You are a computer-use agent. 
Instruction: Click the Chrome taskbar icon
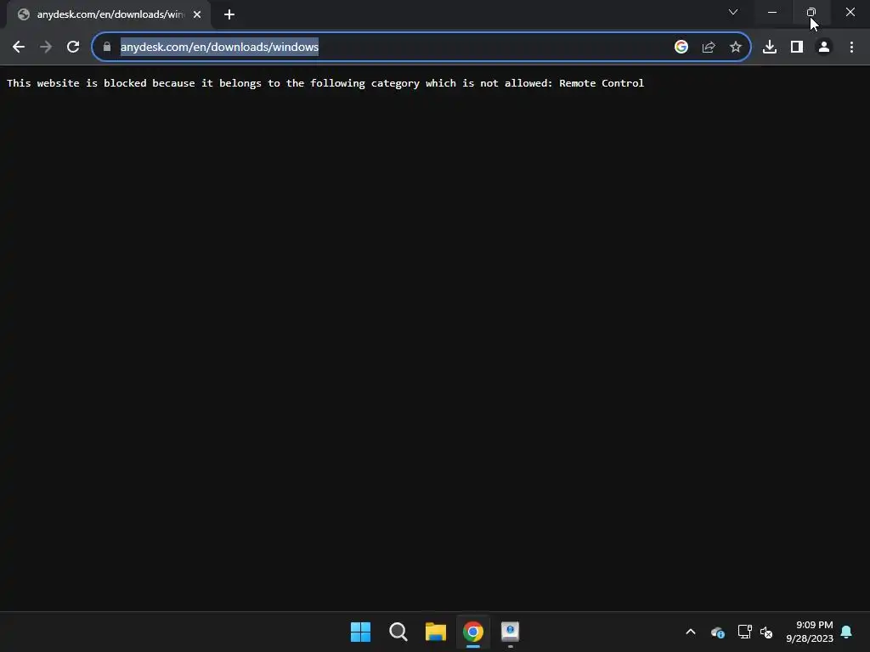473,632
